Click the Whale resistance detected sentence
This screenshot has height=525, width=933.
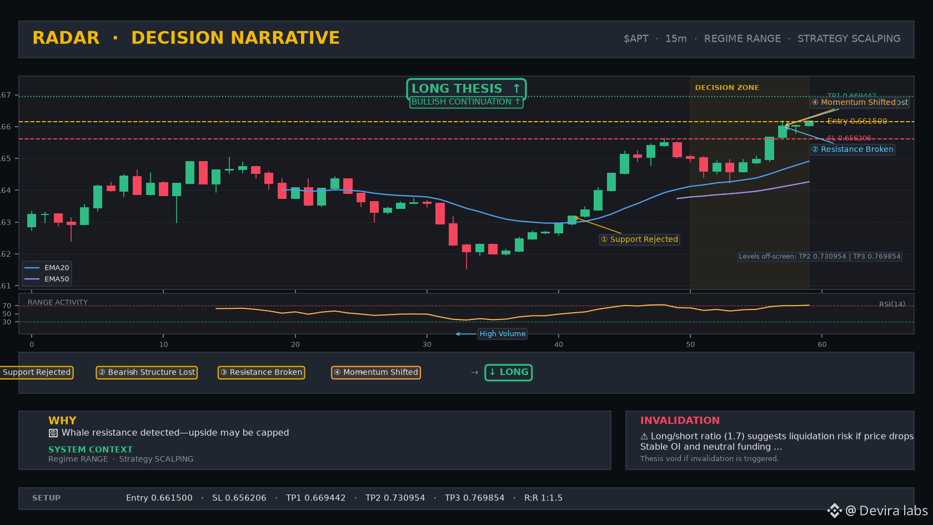[175, 433]
